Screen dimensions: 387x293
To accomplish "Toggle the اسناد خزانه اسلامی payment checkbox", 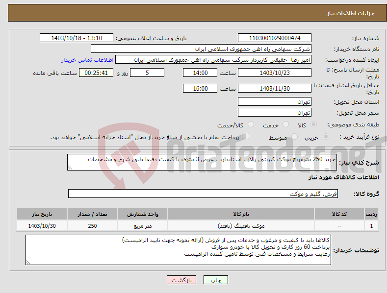I will (x=246, y=136).
